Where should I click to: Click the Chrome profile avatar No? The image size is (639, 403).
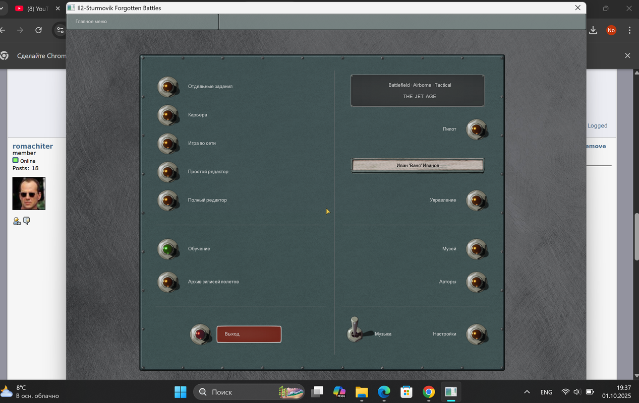(611, 30)
